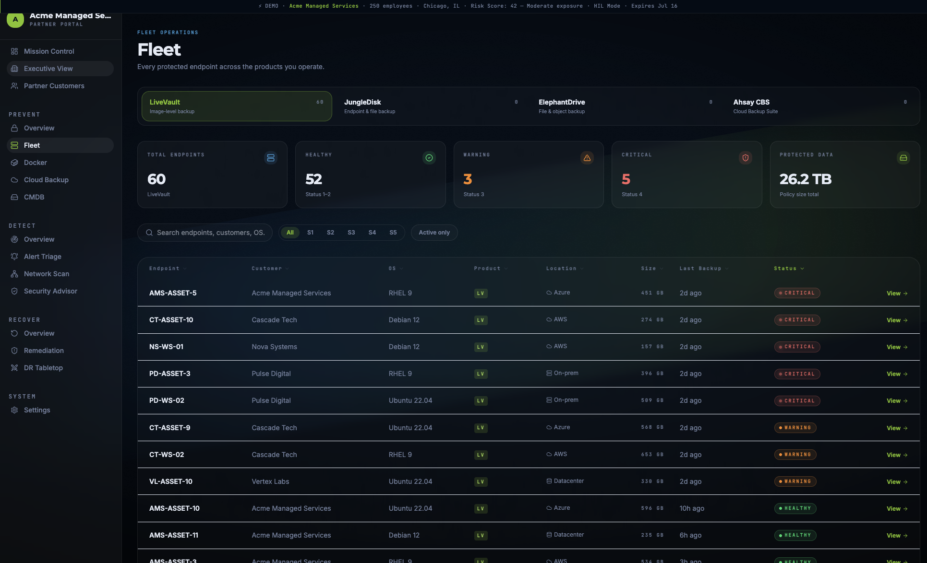
Task: Sort by the Customer column
Action: click(x=270, y=269)
